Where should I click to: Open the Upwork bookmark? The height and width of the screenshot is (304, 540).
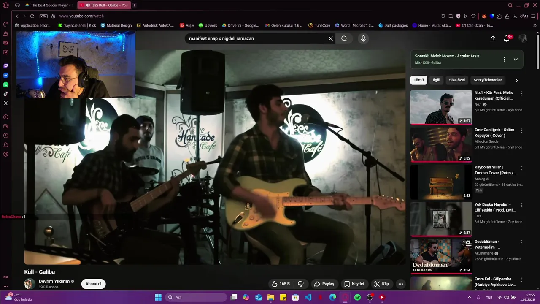point(208,25)
